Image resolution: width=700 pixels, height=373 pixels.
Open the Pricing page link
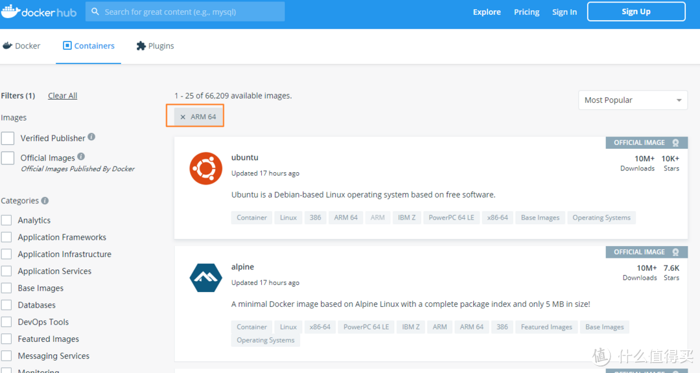coord(526,12)
